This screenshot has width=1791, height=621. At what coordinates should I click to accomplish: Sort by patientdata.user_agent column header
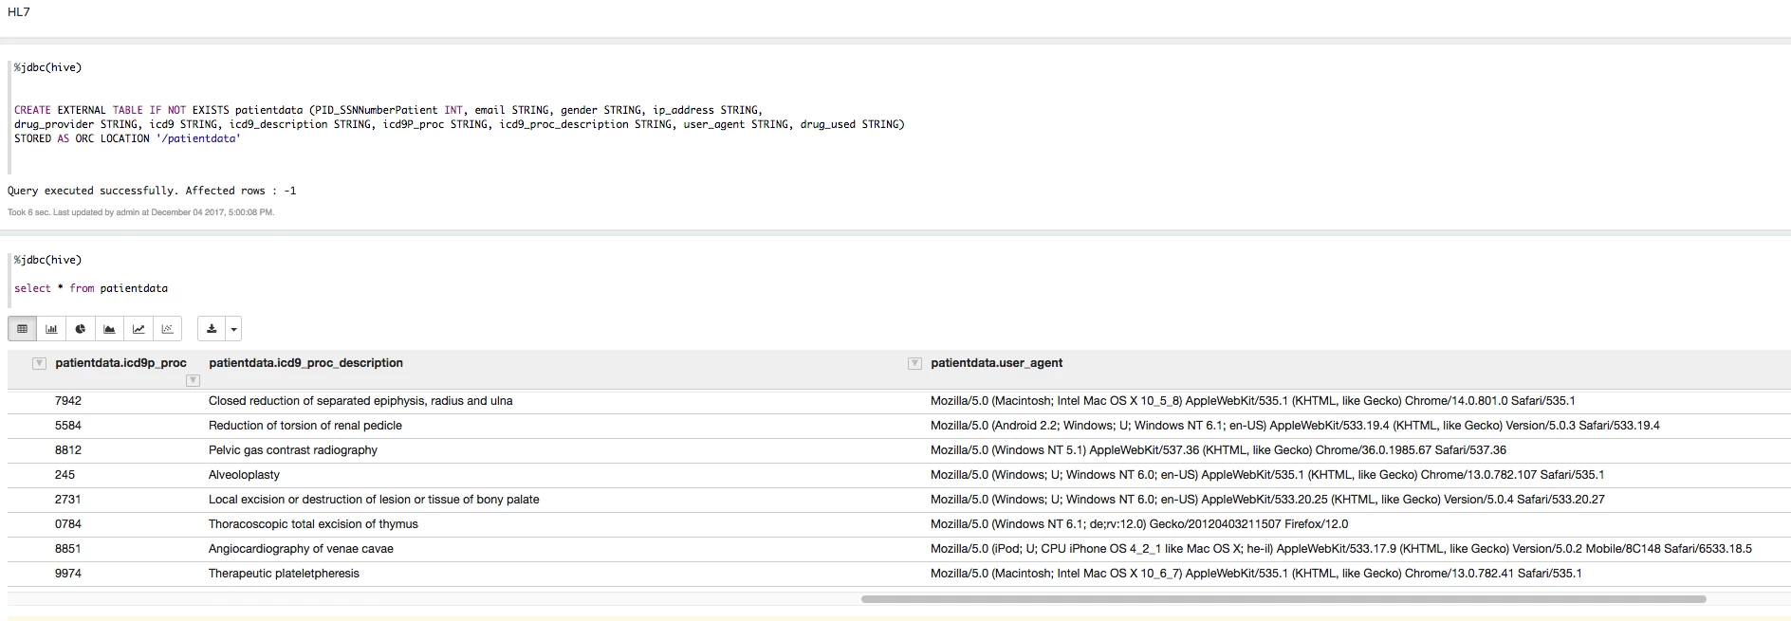click(996, 363)
